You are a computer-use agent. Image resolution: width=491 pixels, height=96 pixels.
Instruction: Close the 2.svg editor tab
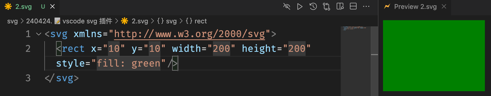coord(52,7)
